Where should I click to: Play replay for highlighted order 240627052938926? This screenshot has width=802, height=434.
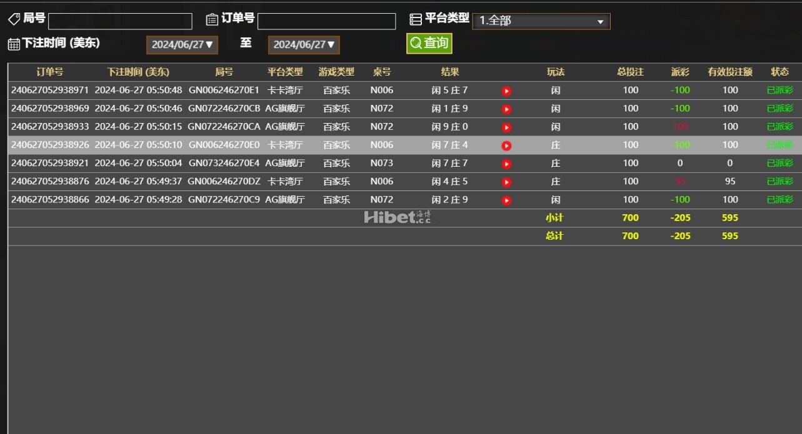(x=506, y=146)
